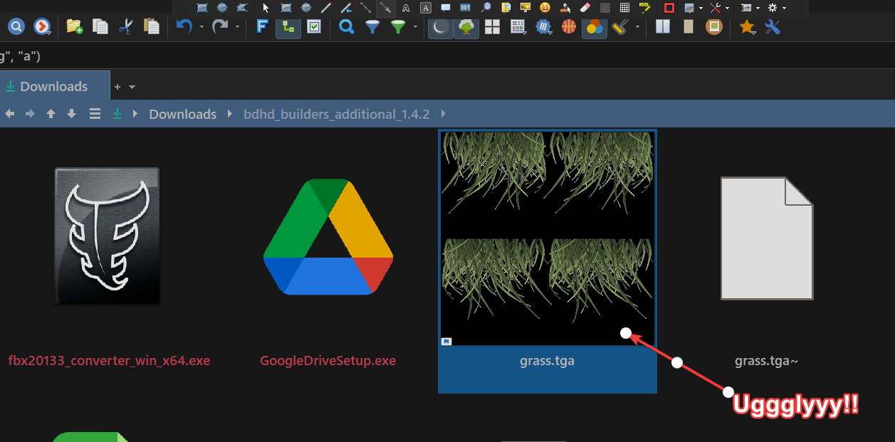Screen dimensions: 895x442
Task: Expand the arrow after bdhd_builders_additional_1.4.2
Action: 444,114
